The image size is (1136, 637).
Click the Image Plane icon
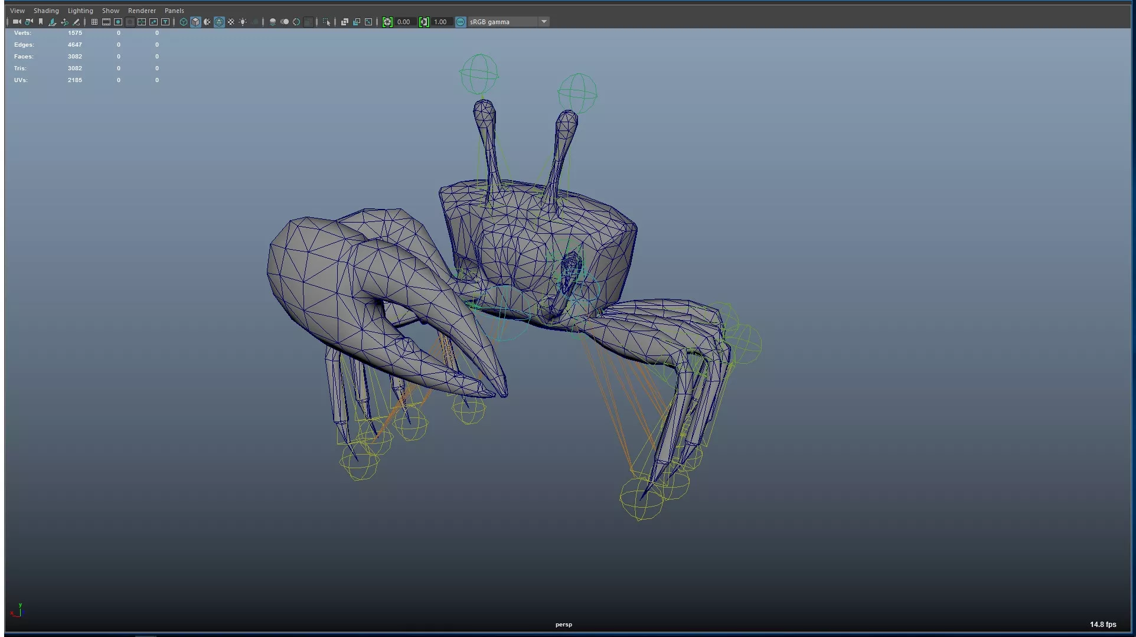[53, 22]
